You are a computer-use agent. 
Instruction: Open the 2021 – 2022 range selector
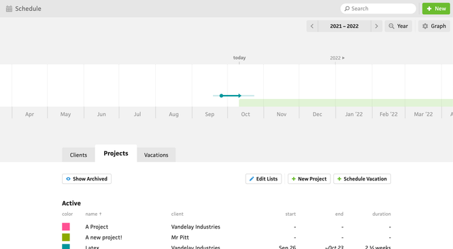tap(344, 26)
